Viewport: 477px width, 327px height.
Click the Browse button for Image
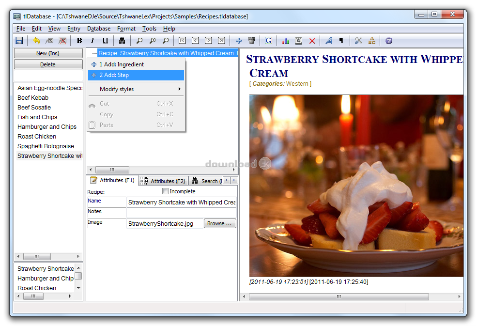tap(220, 223)
